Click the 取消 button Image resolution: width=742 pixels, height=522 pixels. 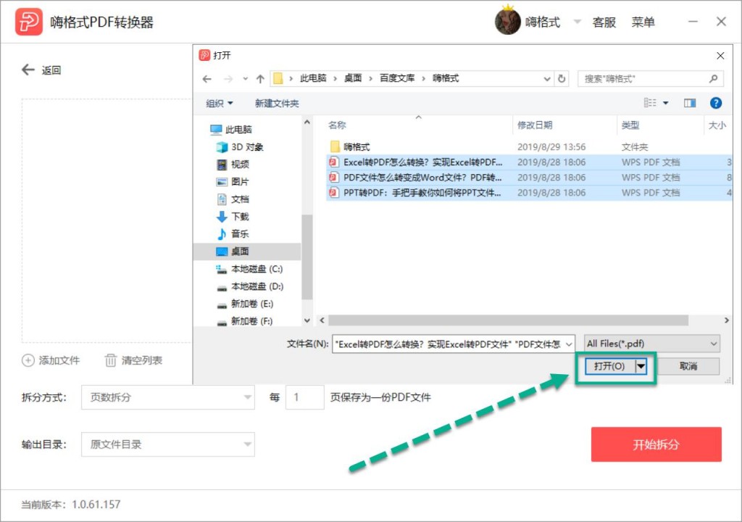(688, 365)
